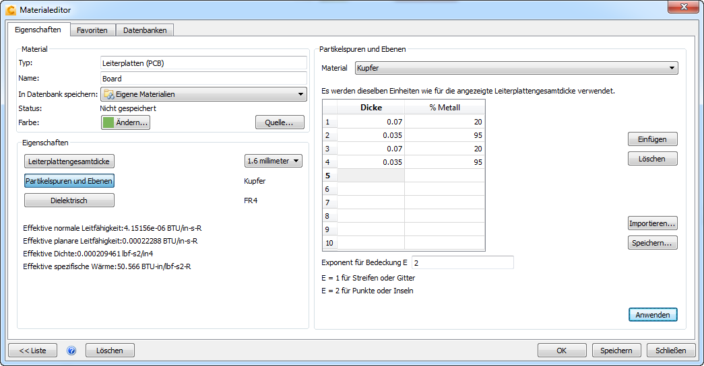Viewport: 704px width, 366px height.
Task: Click the Dicke column header
Action: (371, 108)
